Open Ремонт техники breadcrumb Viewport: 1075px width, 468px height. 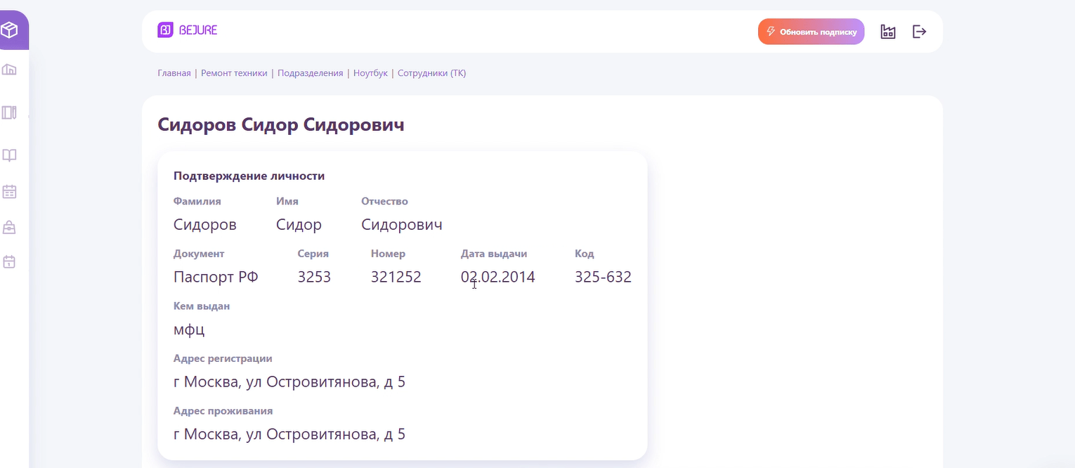(234, 73)
